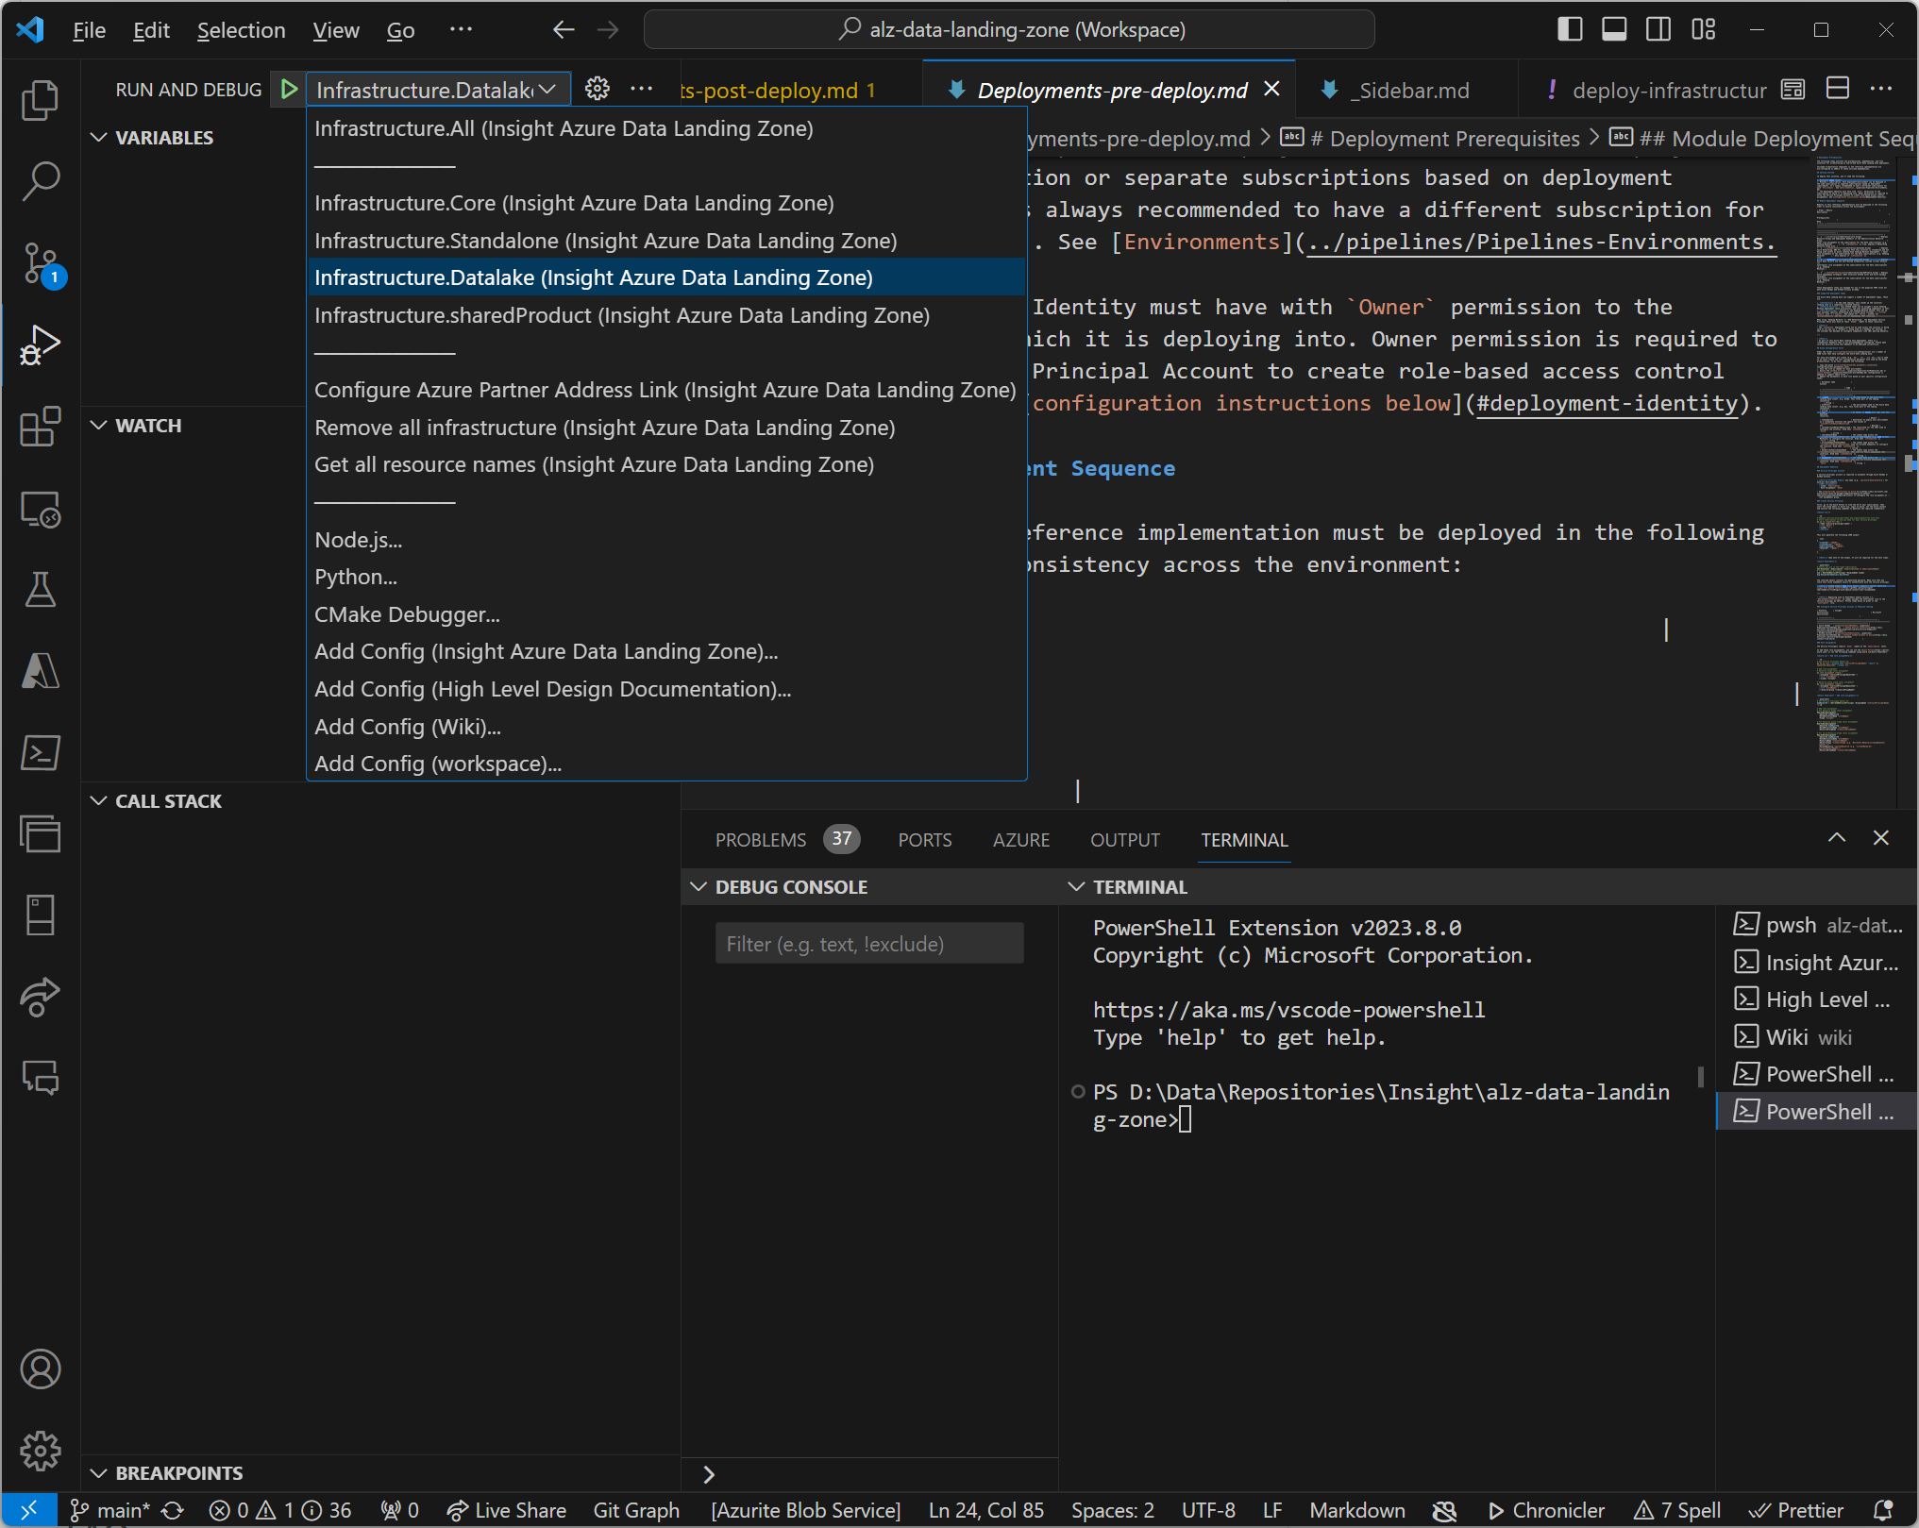Open the Manage gear menu

point(40,1451)
